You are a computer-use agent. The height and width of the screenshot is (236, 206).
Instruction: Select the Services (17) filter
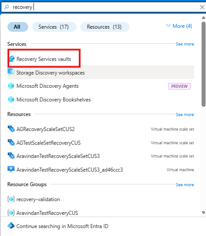(x=54, y=27)
